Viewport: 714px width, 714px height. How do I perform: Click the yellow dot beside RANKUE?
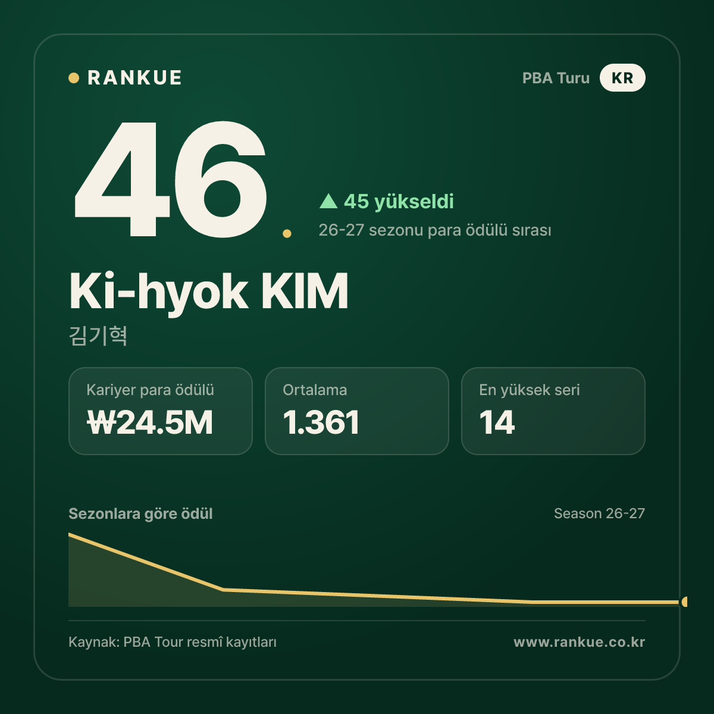74,78
